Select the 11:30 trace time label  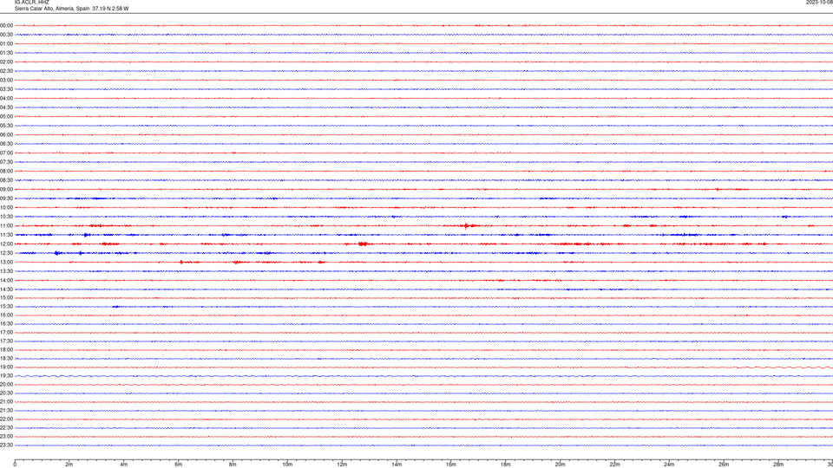click(6, 235)
